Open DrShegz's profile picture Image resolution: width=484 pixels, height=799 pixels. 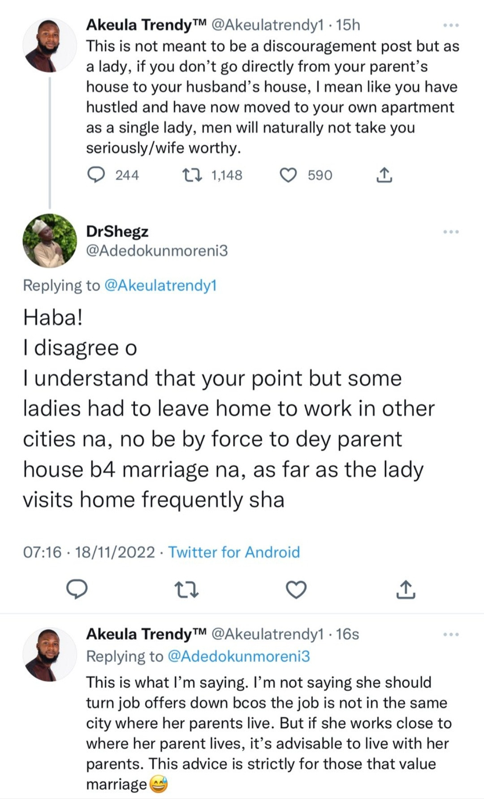pos(49,241)
